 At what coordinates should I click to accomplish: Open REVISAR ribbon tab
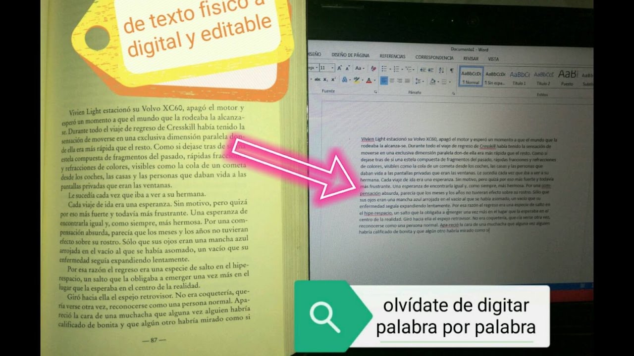[471, 58]
